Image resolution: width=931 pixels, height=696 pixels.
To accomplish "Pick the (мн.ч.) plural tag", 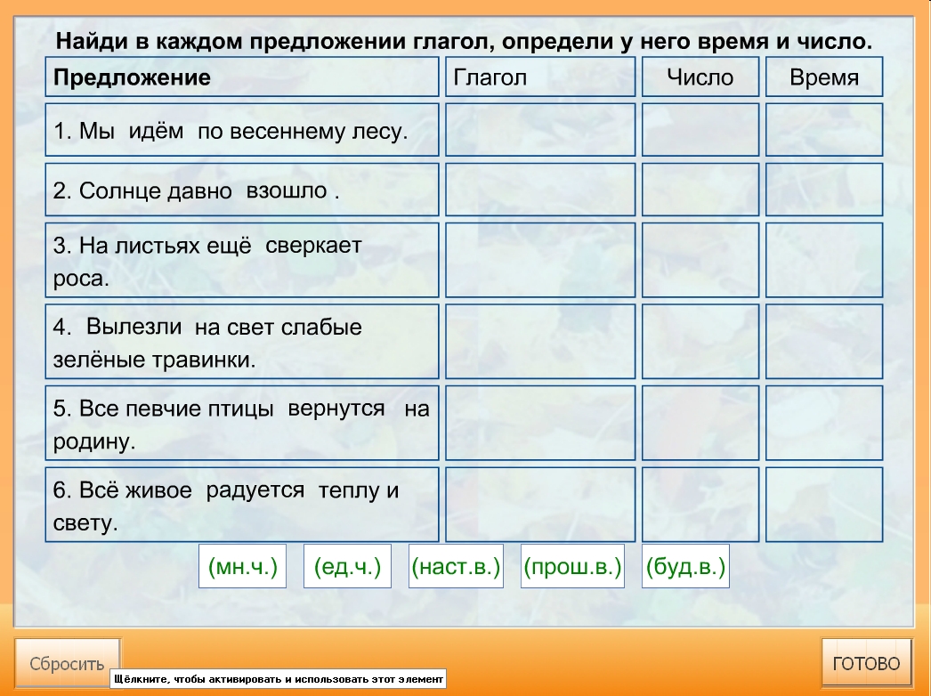I will point(242,566).
